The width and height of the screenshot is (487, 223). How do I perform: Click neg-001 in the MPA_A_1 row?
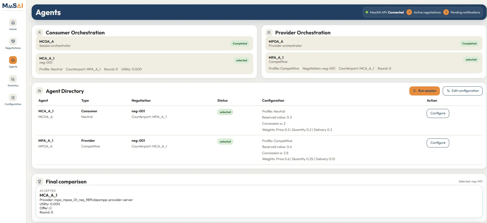pyautogui.click(x=138, y=141)
